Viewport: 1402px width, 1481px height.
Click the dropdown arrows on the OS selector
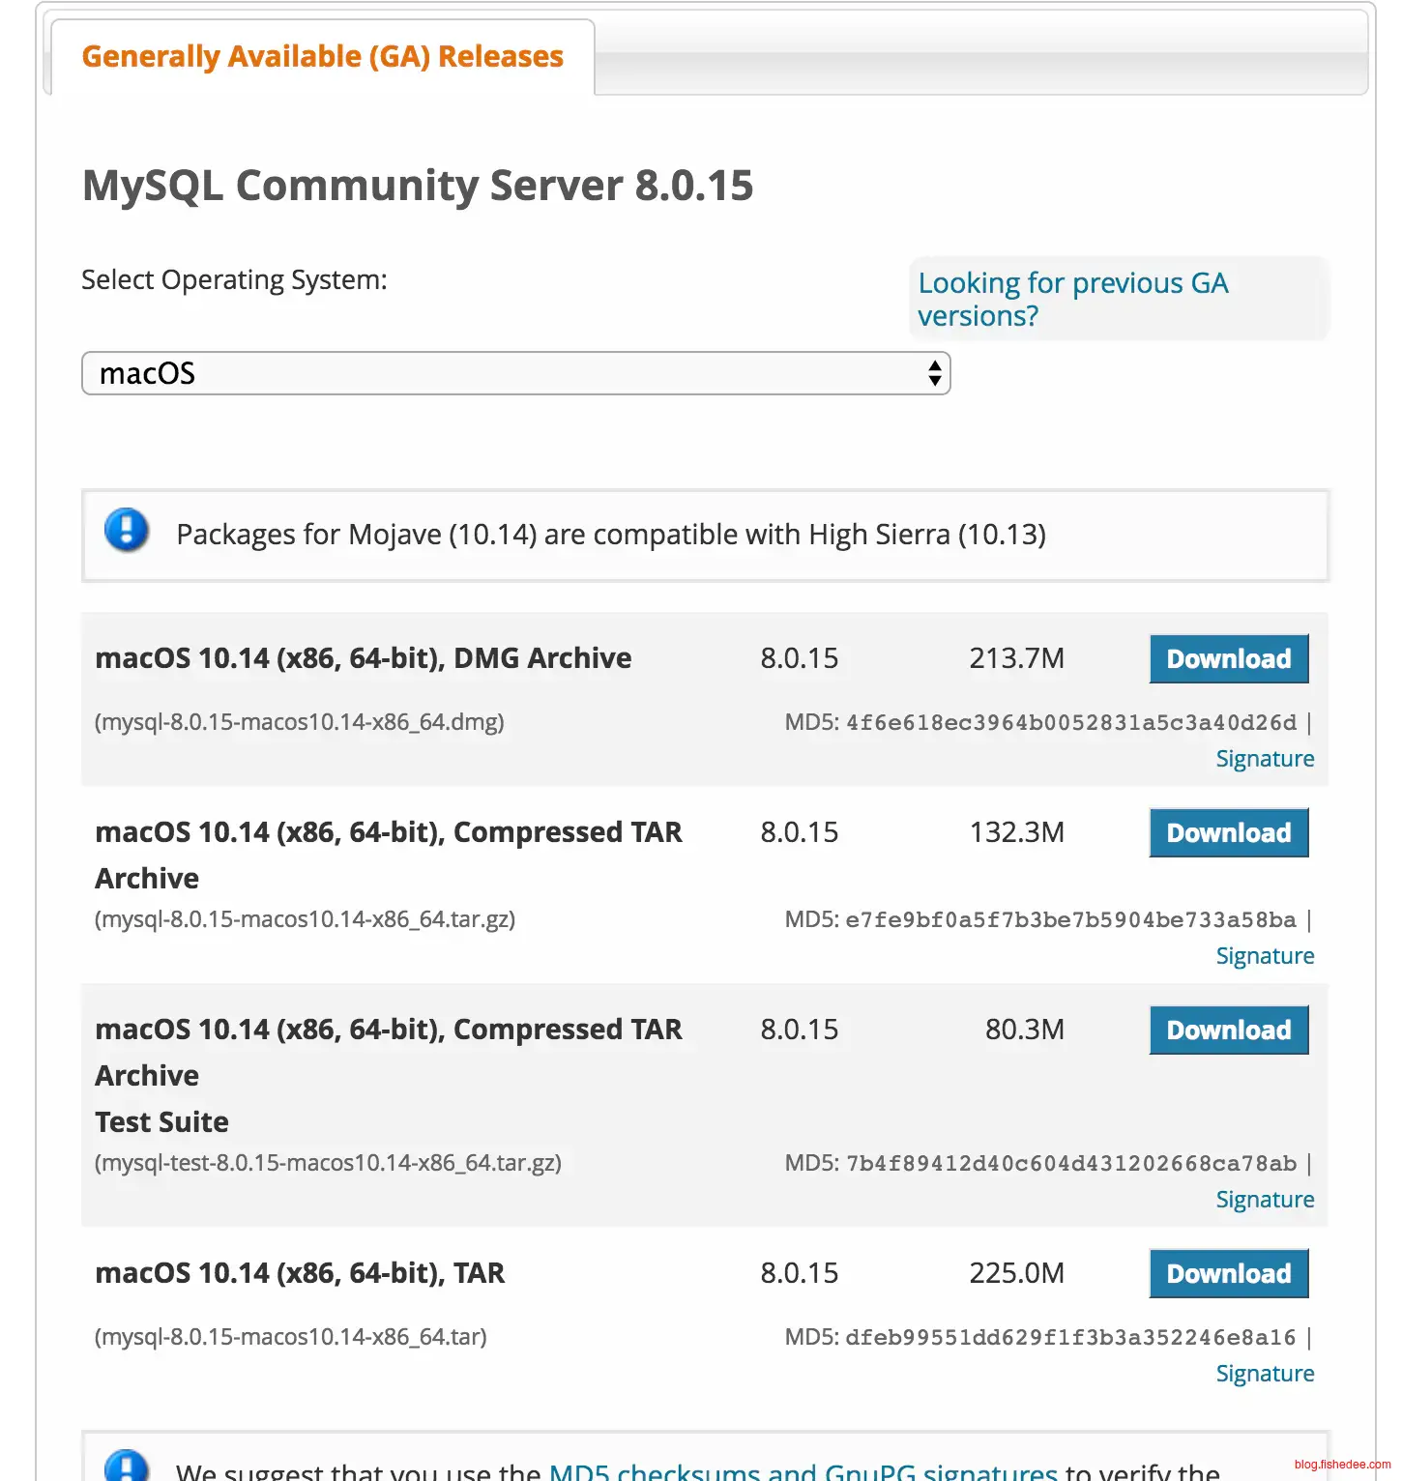(934, 373)
